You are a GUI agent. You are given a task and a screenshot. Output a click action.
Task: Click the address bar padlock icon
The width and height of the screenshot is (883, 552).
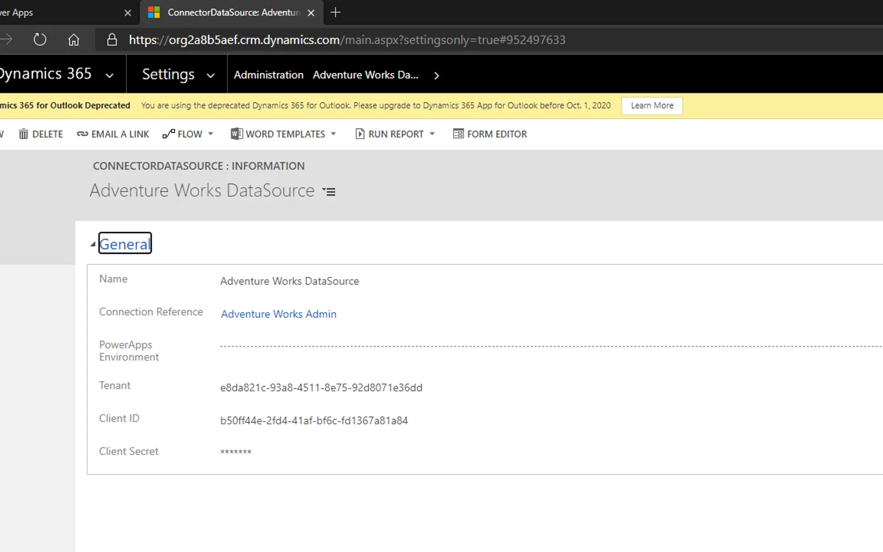pos(112,40)
